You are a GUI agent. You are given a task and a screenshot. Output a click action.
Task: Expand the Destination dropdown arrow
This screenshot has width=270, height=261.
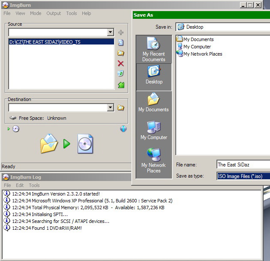tap(110, 108)
